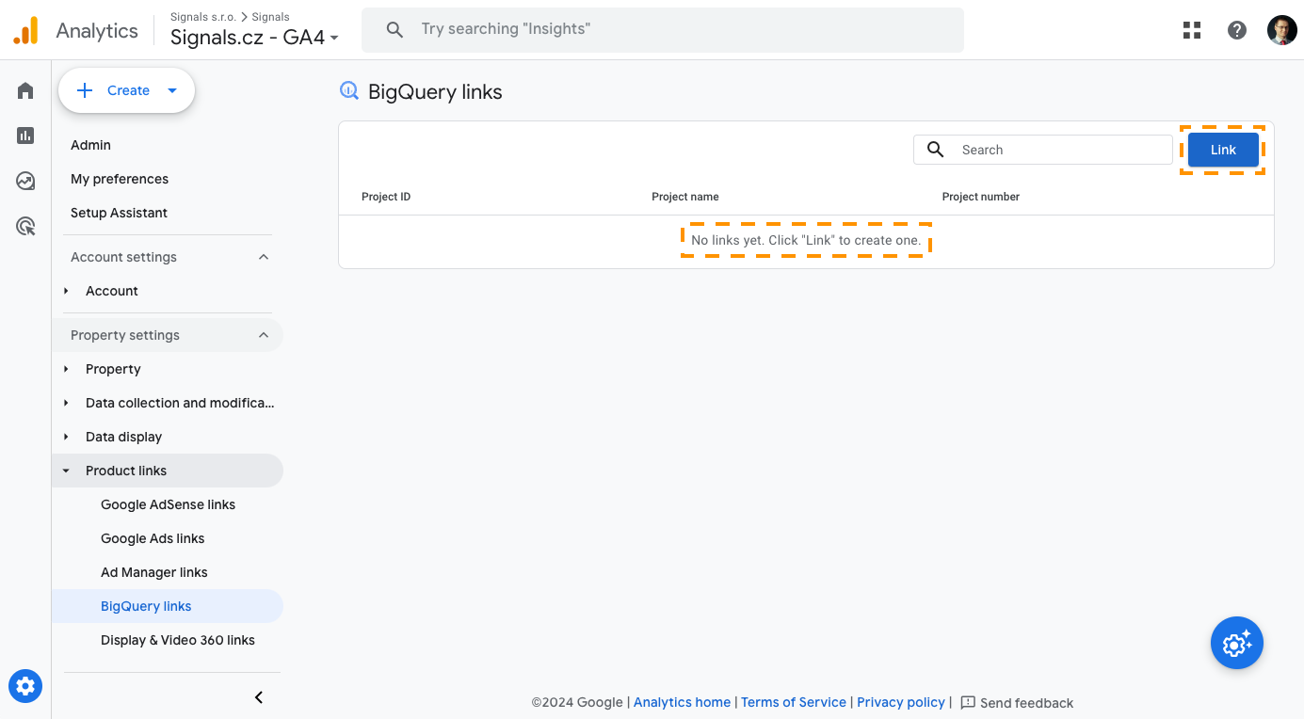Open the Home icon in left rail
Image resolution: width=1304 pixels, height=719 pixels.
tap(25, 90)
